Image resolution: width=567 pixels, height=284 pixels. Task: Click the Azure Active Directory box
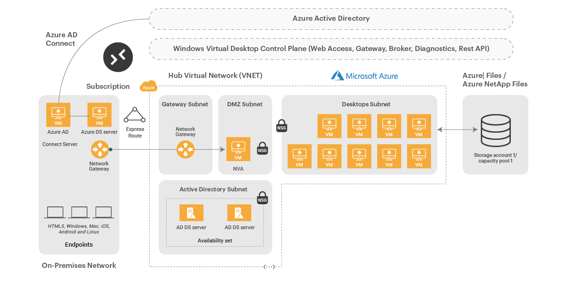point(331,19)
